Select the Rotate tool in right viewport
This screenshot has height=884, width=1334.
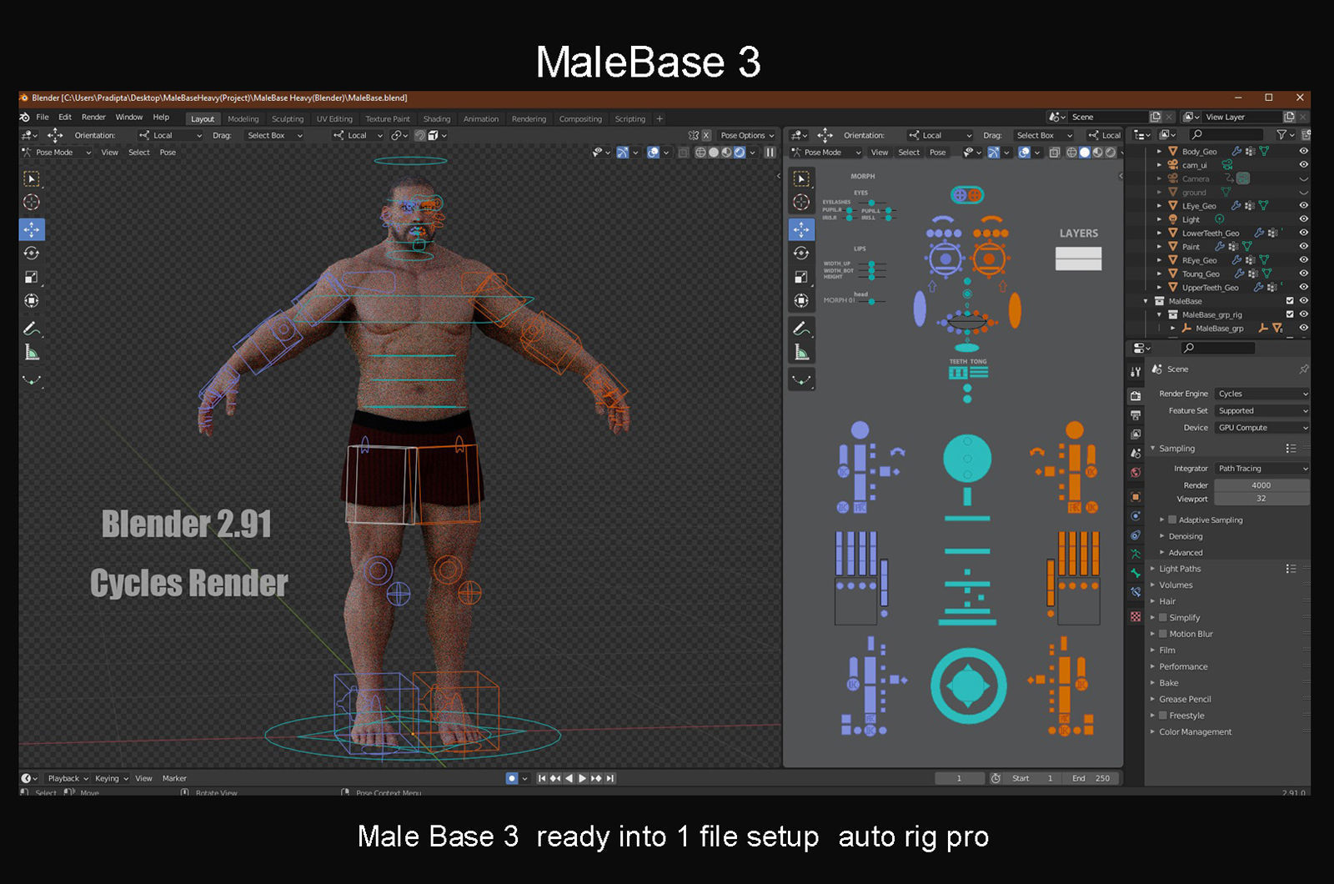[801, 254]
